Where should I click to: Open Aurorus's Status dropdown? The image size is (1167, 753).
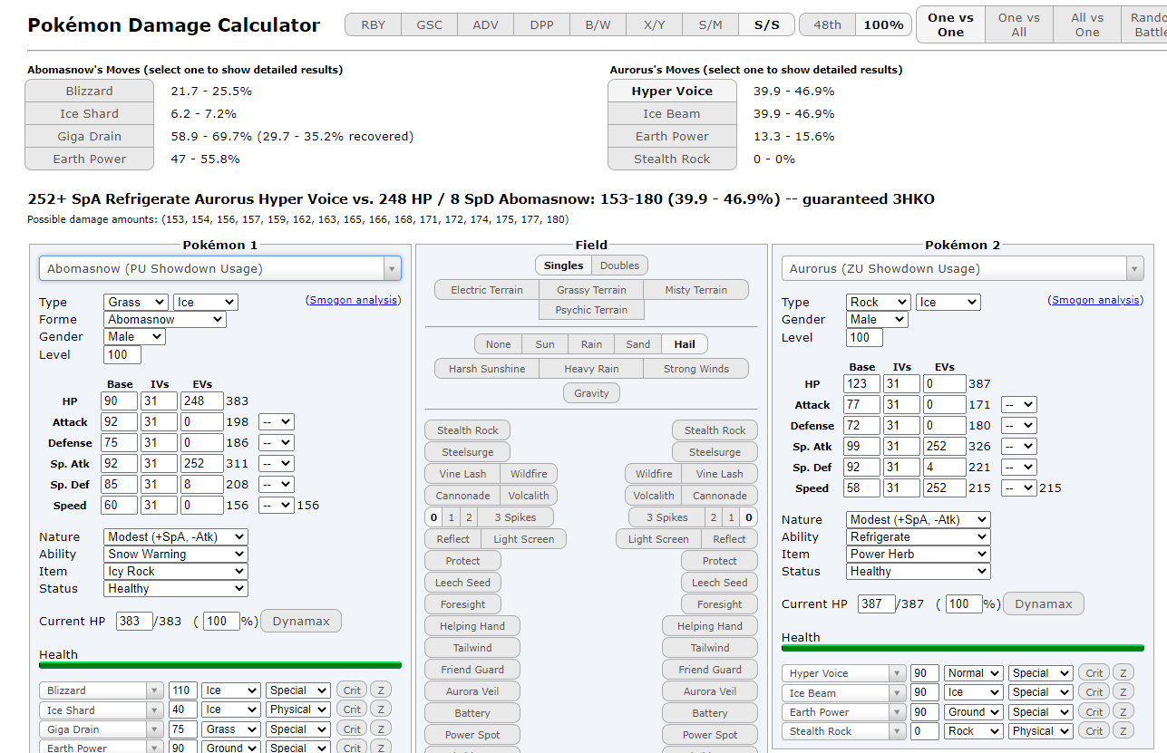(x=919, y=571)
